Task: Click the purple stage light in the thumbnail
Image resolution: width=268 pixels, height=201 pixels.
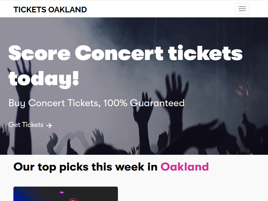Action: pos(62,193)
